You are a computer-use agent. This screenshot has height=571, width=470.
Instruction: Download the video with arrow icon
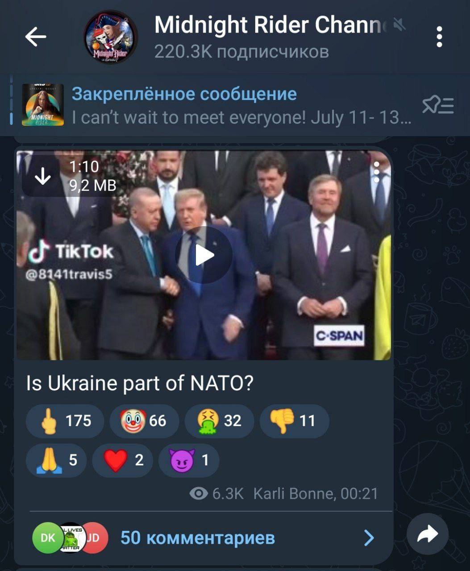click(x=43, y=177)
